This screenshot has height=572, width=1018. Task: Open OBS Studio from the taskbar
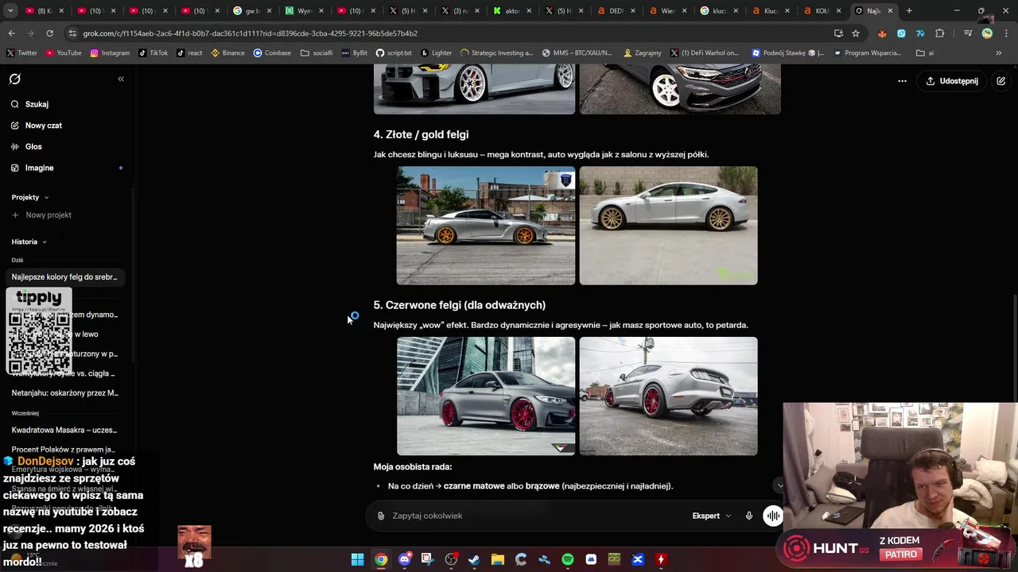(451, 559)
